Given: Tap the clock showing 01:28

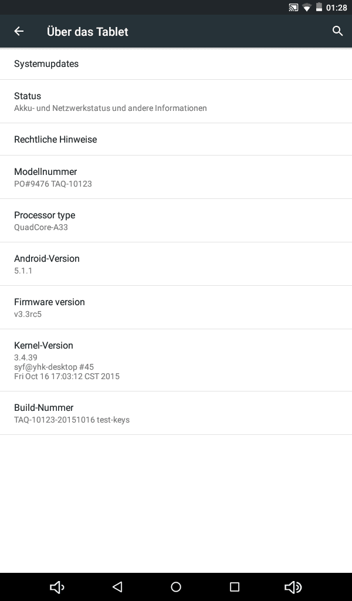Looking at the screenshot, I should coord(337,8).
